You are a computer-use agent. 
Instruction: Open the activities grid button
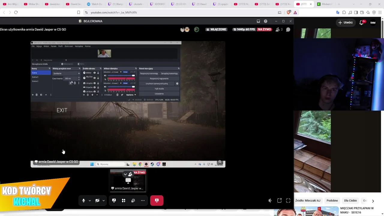[x=124, y=200]
